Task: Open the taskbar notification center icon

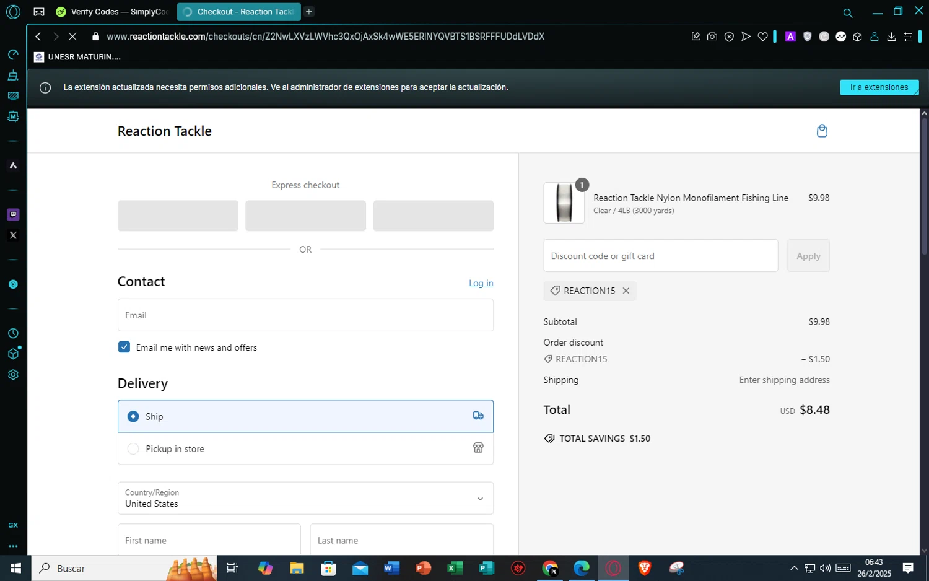Action: pos(908,568)
